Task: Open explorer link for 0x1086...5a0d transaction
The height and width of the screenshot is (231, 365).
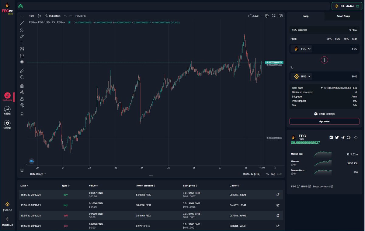Action: [278, 195]
